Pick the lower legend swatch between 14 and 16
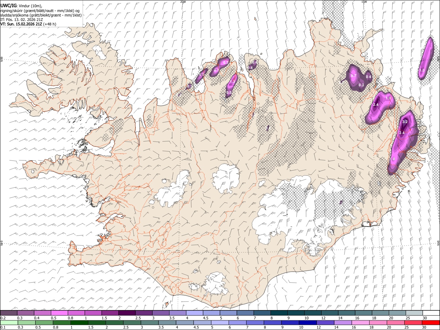The width and height of the screenshot is (440, 330). point(343,322)
